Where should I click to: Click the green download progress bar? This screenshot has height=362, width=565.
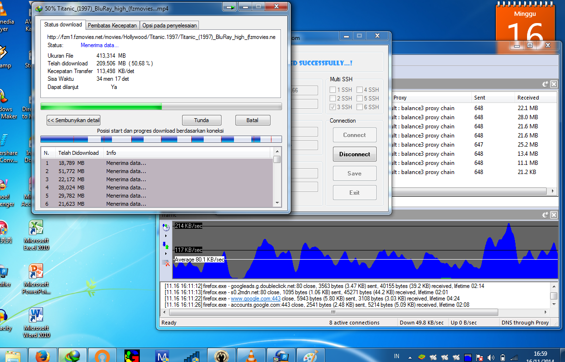click(x=161, y=106)
